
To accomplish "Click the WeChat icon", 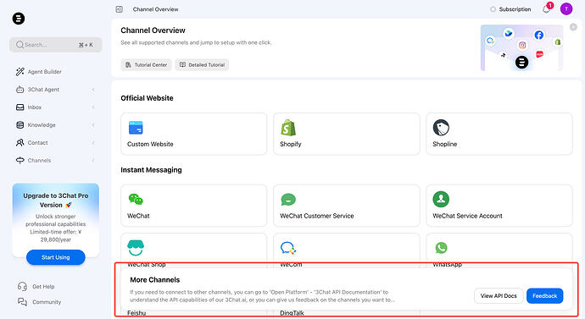I will coord(136,199).
